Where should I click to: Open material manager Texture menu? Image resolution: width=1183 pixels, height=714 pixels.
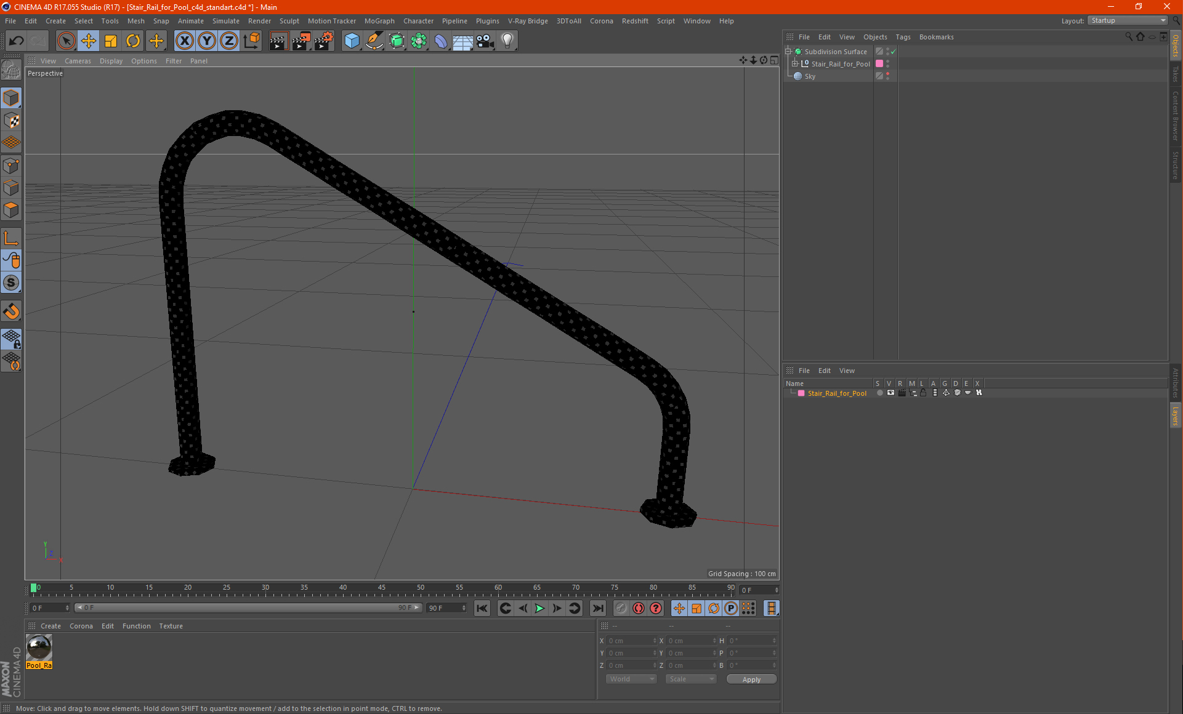click(171, 626)
